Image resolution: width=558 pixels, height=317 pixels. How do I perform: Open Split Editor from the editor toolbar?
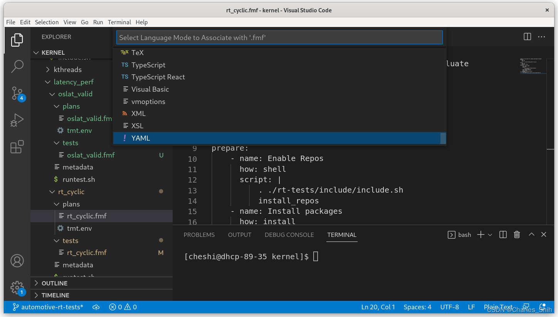pos(527,37)
